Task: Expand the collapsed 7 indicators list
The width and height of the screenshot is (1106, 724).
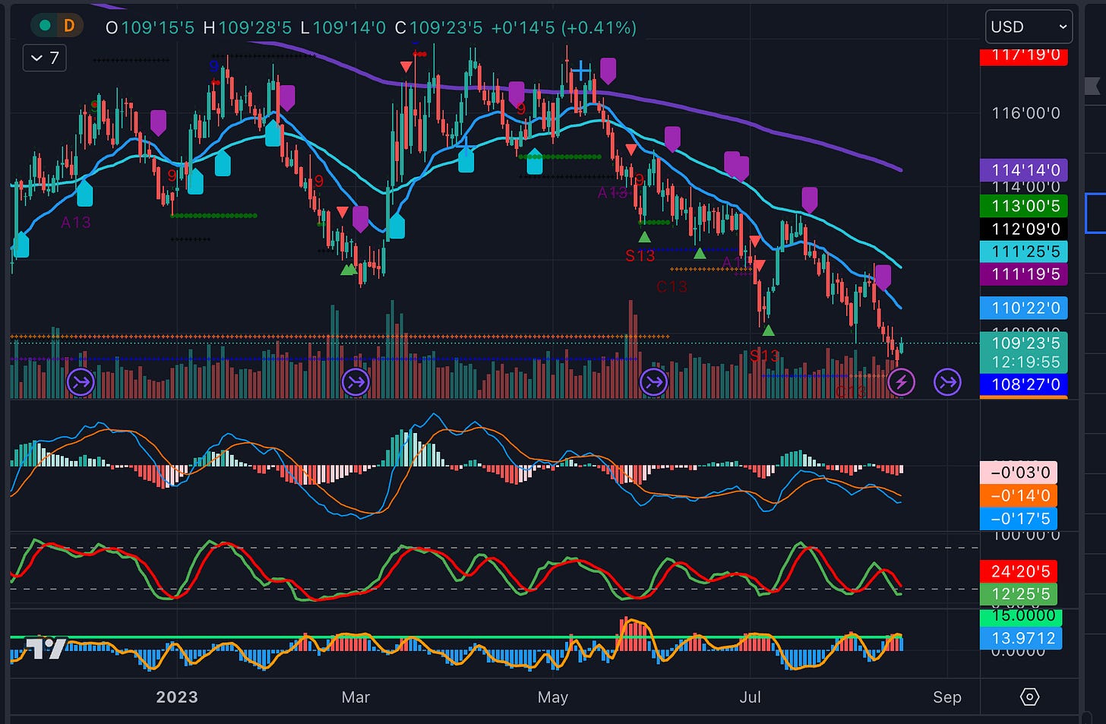Action: [x=45, y=58]
